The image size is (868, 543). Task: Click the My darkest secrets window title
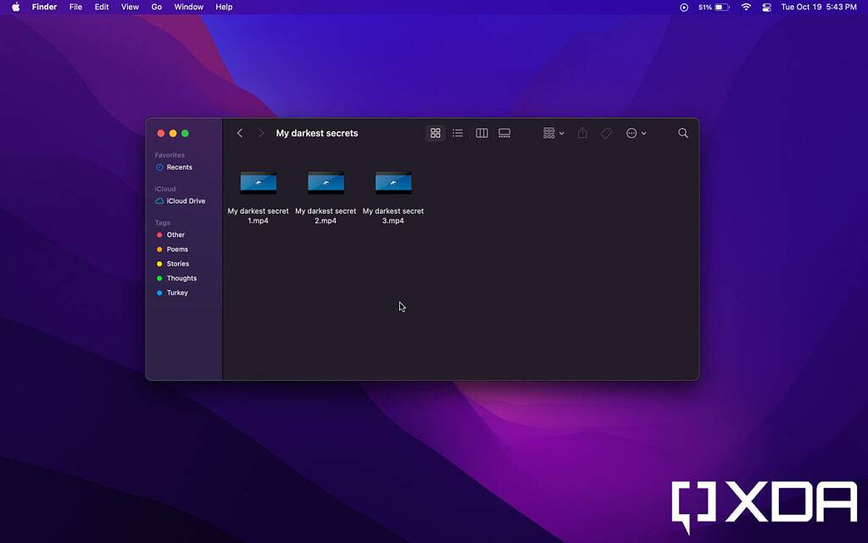pos(317,133)
